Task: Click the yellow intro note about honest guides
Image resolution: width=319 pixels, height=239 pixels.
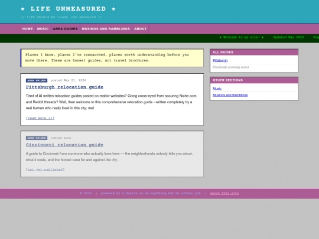Action: coord(112,58)
